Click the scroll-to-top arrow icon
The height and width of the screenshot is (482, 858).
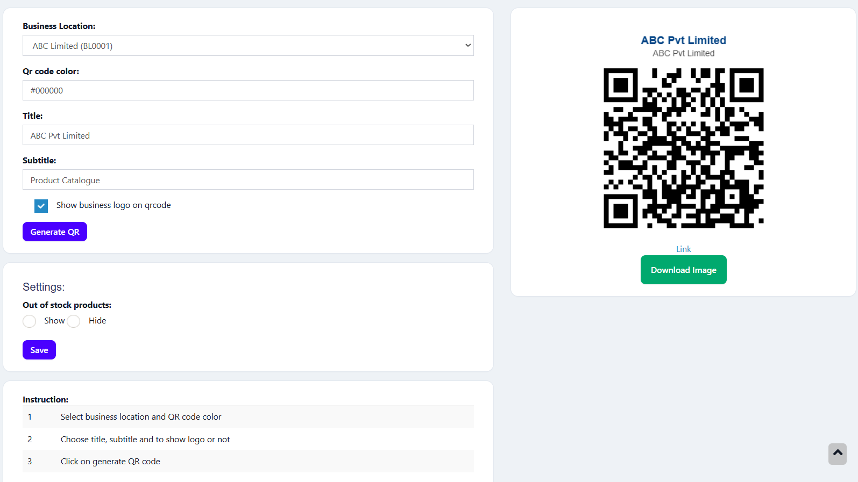click(x=837, y=454)
